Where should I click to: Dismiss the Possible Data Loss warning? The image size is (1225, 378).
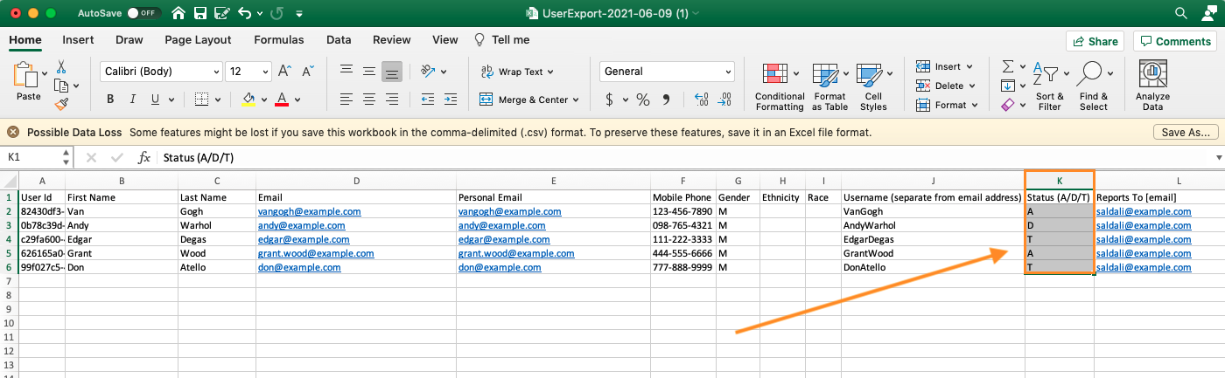pyautogui.click(x=13, y=133)
